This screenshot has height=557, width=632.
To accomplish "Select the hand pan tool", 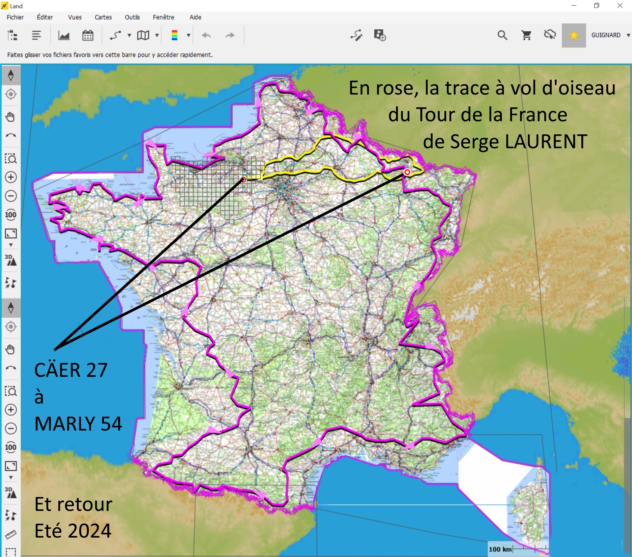I will (x=11, y=117).
